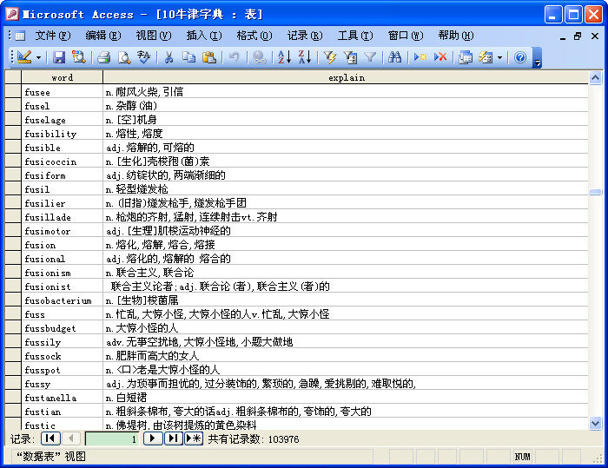Image resolution: width=608 pixels, height=468 pixels.
Task: Select row selector for fussy
Action: pos(13,384)
